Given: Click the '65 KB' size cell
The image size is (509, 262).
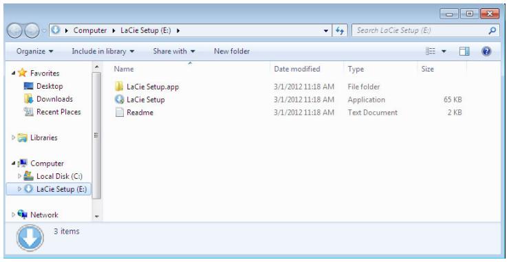Looking at the screenshot, I should [x=453, y=99].
